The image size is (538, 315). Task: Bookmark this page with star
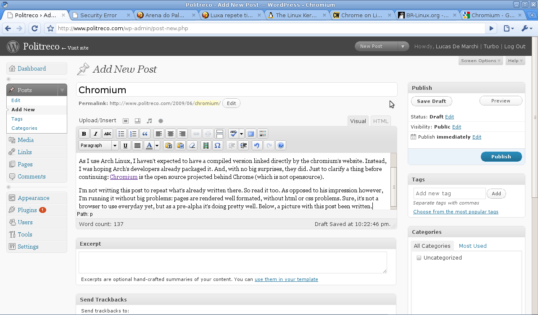50,29
